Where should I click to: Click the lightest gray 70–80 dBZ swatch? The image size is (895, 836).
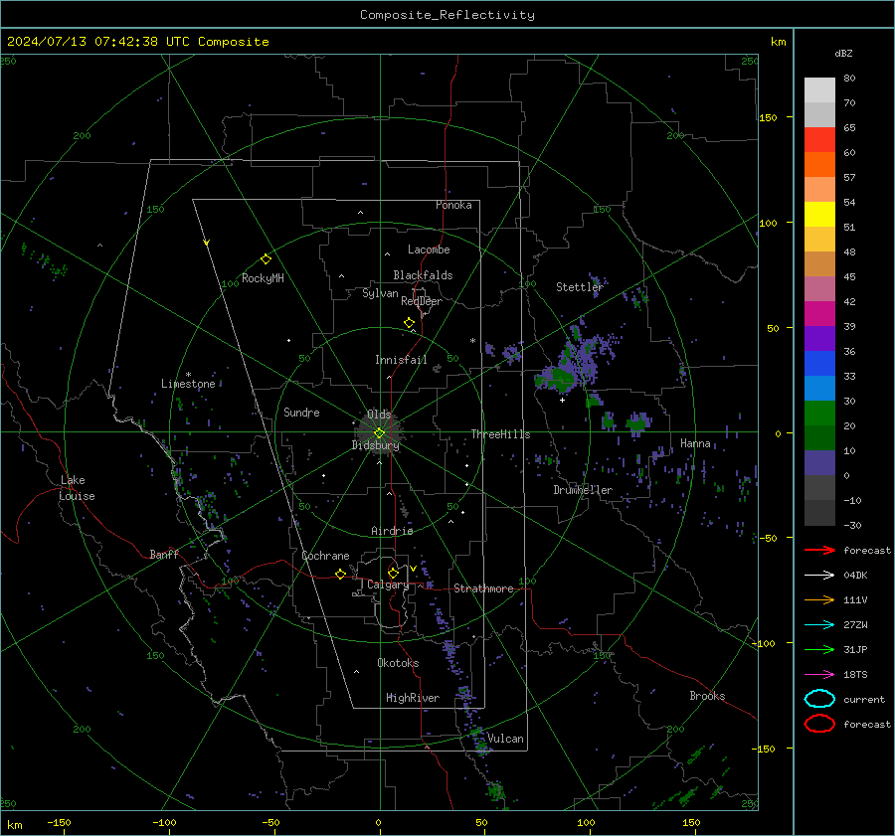[819, 90]
